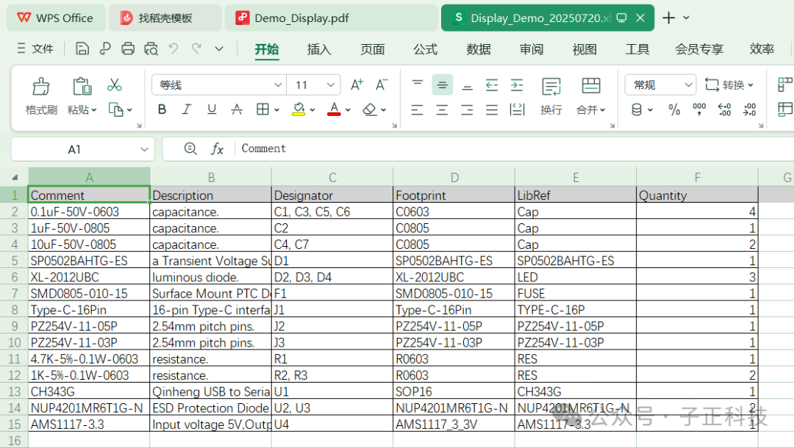
Task: Expand the Name Box A1 dropdown
Action: 144,149
